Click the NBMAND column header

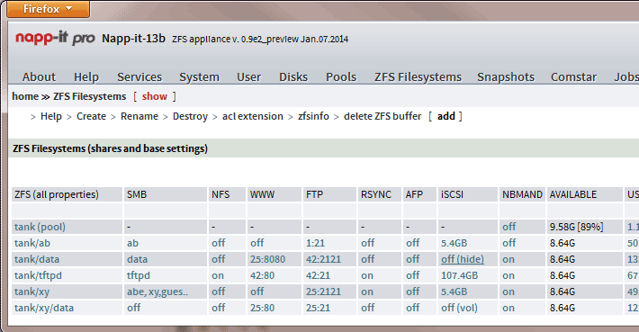click(x=522, y=194)
